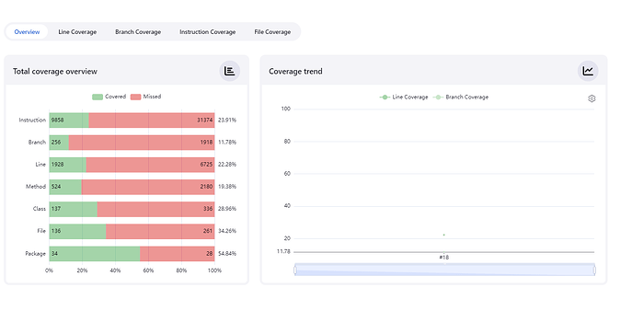This screenshot has height=333, width=632.
Task: Click the Method missed bar segment 2180
Action: 148,187
